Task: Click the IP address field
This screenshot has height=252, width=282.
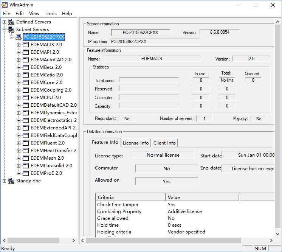Action: (155, 42)
